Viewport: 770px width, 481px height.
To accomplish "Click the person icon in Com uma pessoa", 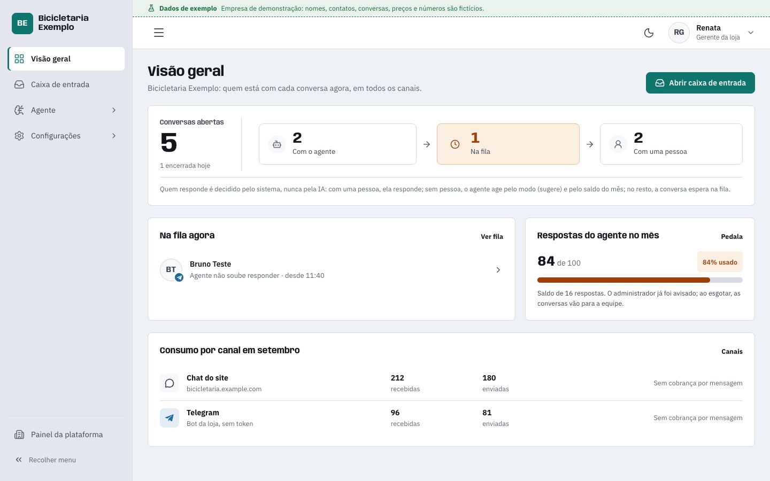I will [618, 144].
